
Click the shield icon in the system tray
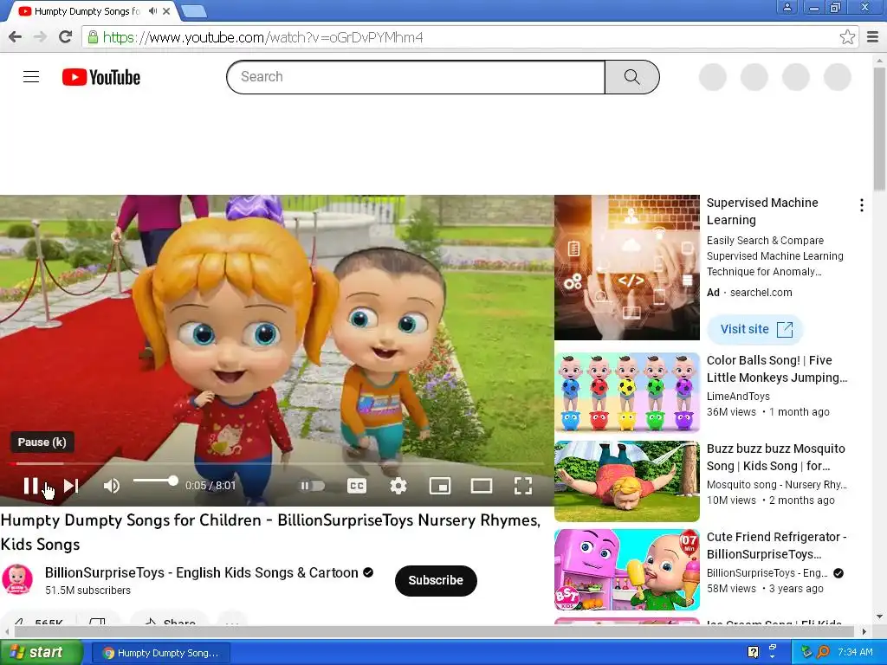pos(806,653)
